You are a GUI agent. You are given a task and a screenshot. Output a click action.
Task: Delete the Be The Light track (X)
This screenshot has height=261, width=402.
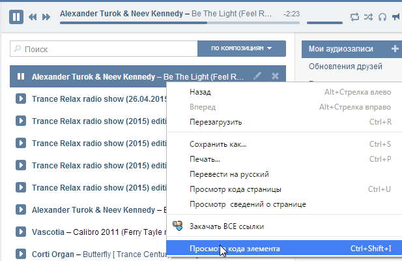[x=275, y=76]
